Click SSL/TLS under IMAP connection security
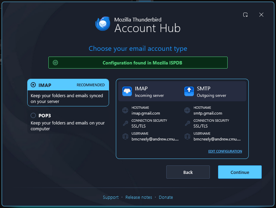Image resolution: width=276 pixels, height=208 pixels. coord(139,126)
